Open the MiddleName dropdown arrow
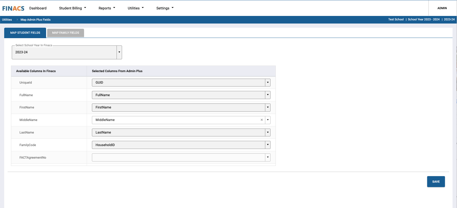This screenshot has height=208, width=457. click(268, 120)
